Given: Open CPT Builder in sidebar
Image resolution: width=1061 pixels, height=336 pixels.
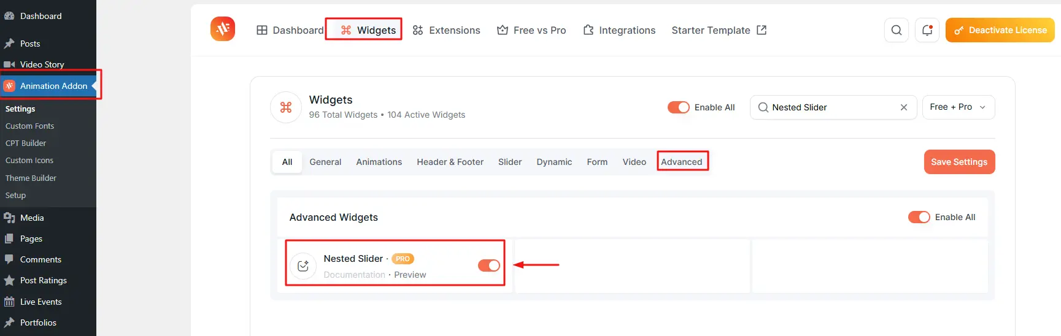Looking at the screenshot, I should (26, 143).
